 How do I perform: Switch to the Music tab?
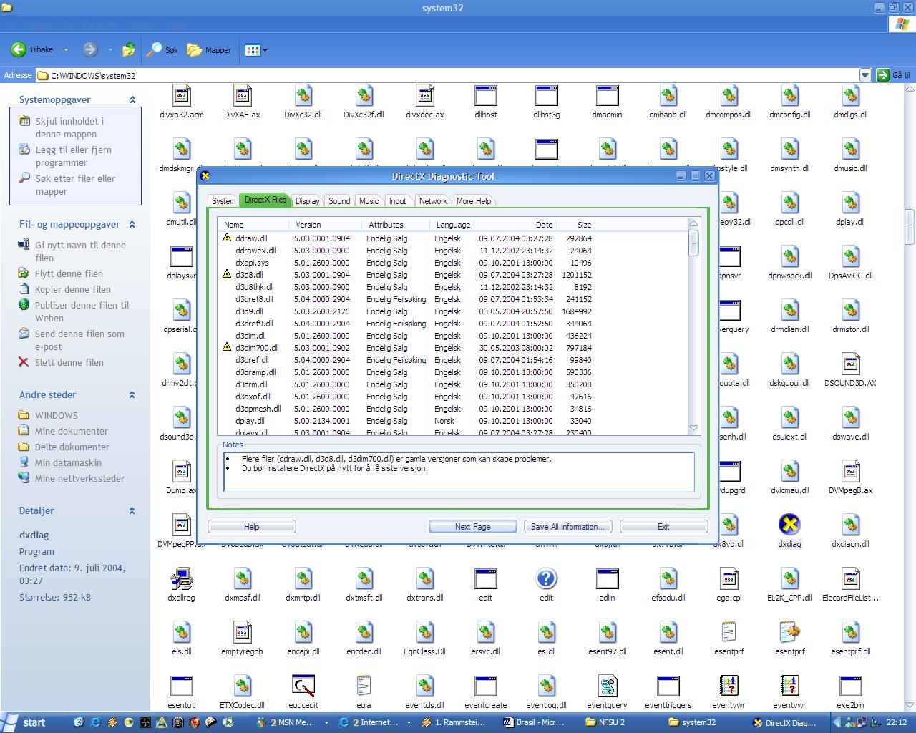point(369,201)
